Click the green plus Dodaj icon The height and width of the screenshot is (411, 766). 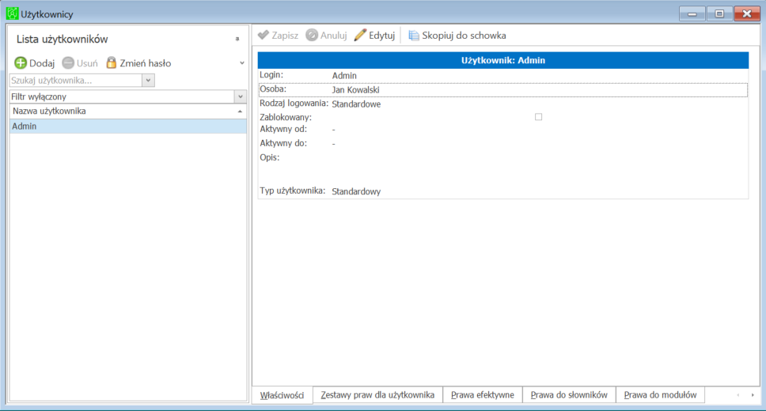[21, 63]
